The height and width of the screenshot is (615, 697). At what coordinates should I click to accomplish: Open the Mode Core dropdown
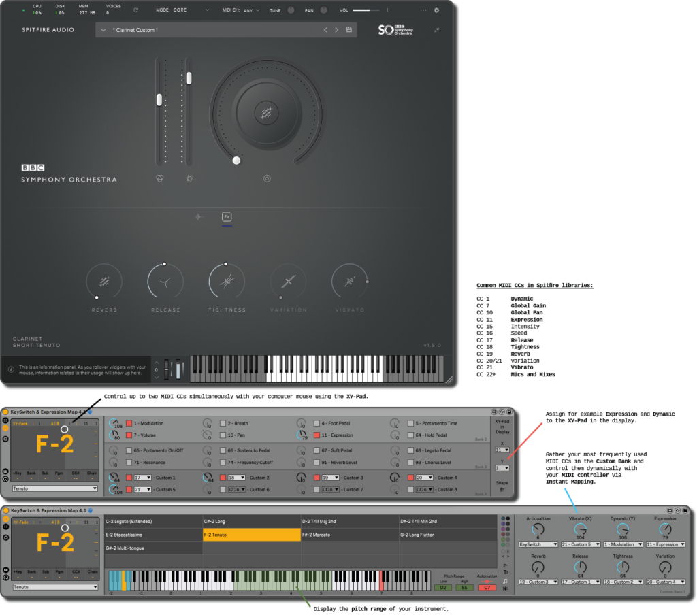182,10
